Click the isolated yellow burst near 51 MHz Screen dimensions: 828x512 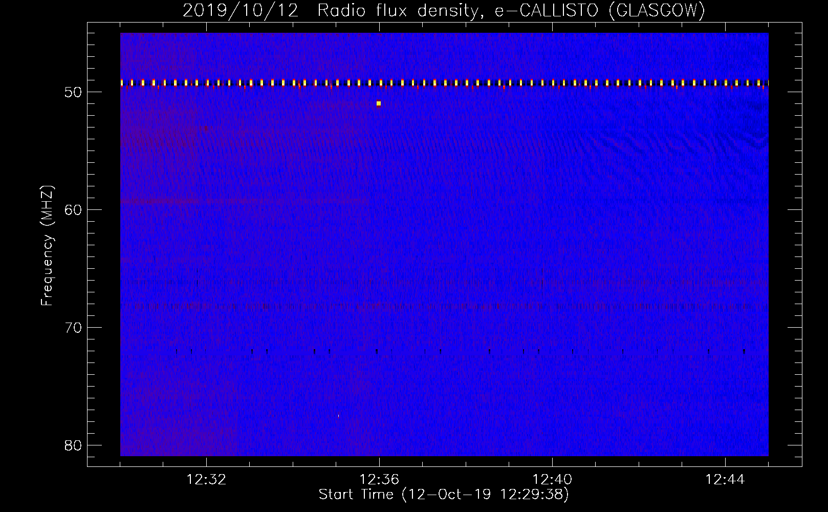point(379,103)
